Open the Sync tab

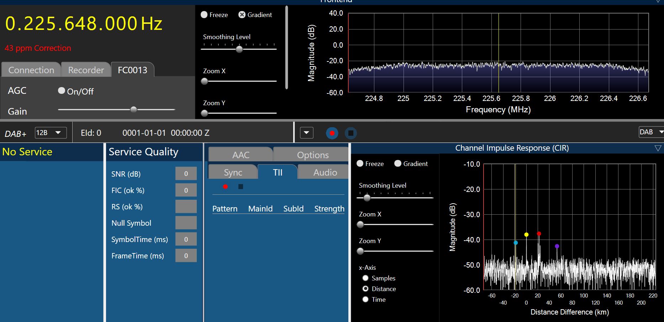[x=233, y=172]
